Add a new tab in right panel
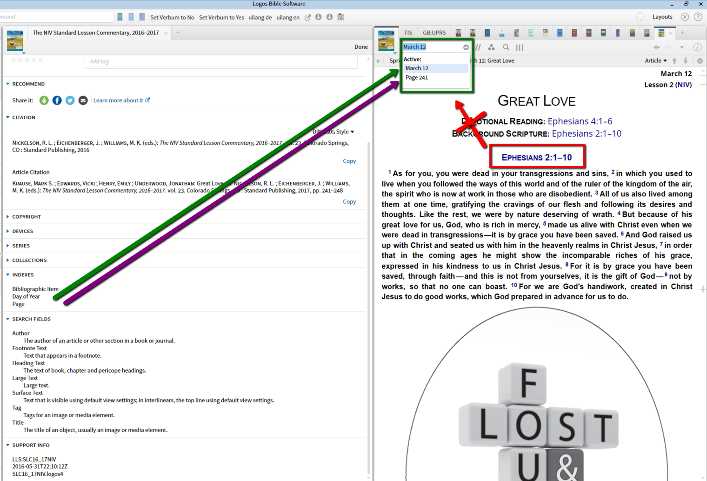This screenshot has width=707, height=481. click(682, 33)
